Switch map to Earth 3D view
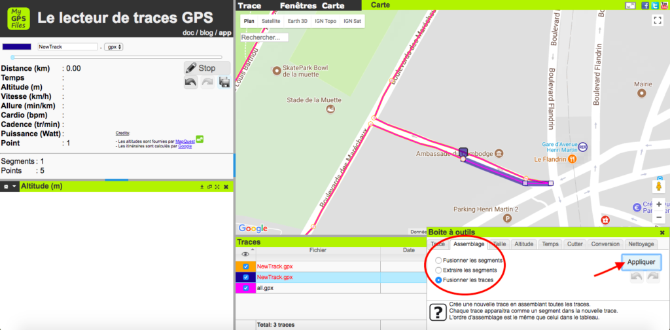The image size is (670, 330). 297,21
